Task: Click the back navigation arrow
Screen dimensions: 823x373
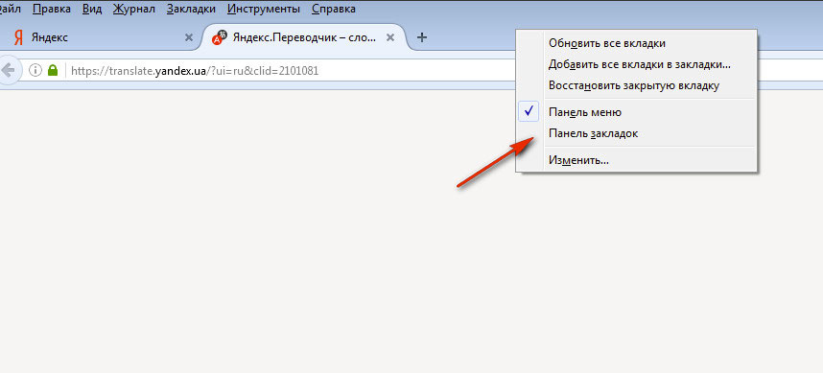Action: point(8,70)
